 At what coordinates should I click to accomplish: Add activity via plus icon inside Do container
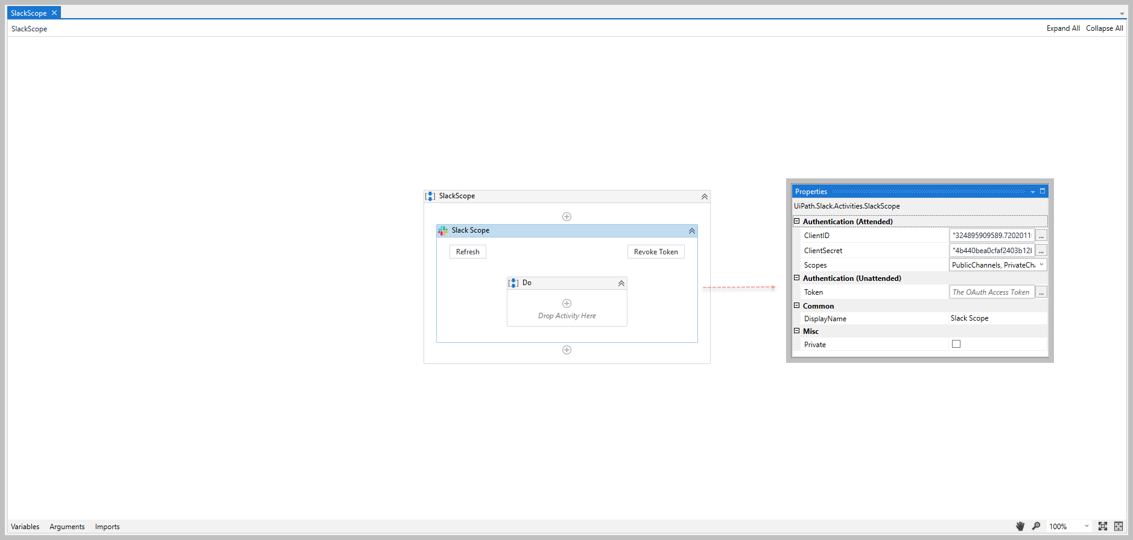tap(566, 303)
